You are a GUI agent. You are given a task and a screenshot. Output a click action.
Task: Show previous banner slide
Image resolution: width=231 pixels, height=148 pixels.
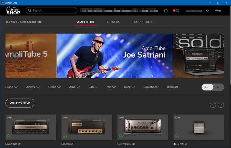pyautogui.click(x=15, y=56)
